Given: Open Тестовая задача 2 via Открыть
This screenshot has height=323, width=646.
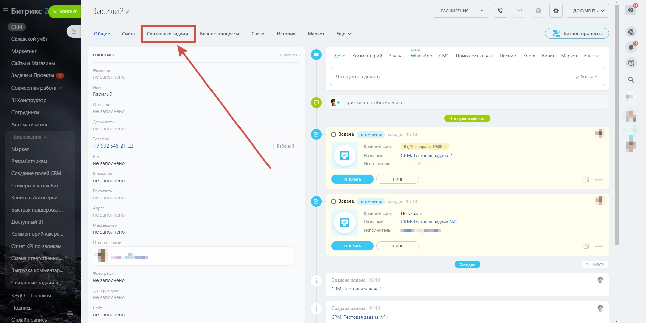Looking at the screenshot, I should pos(353,179).
